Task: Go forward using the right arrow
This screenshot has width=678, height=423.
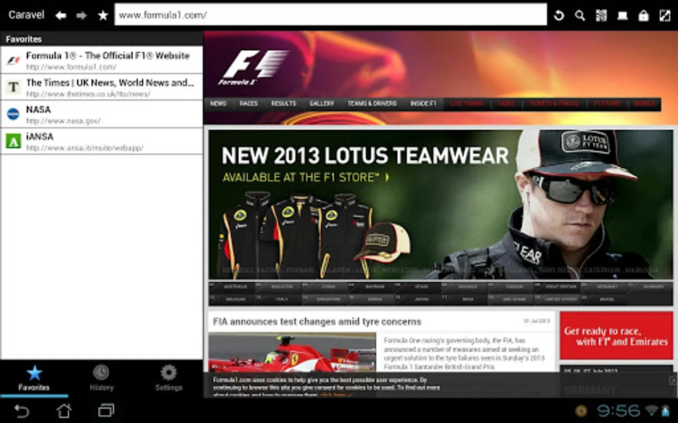Action: pyautogui.click(x=81, y=16)
